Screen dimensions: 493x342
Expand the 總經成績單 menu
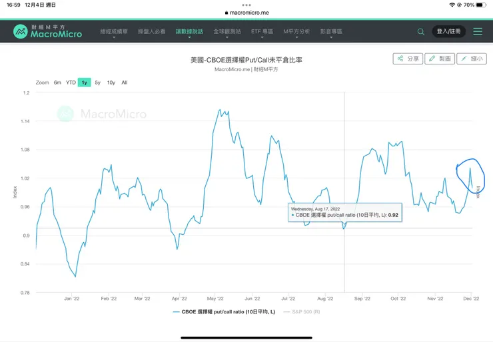click(x=114, y=32)
